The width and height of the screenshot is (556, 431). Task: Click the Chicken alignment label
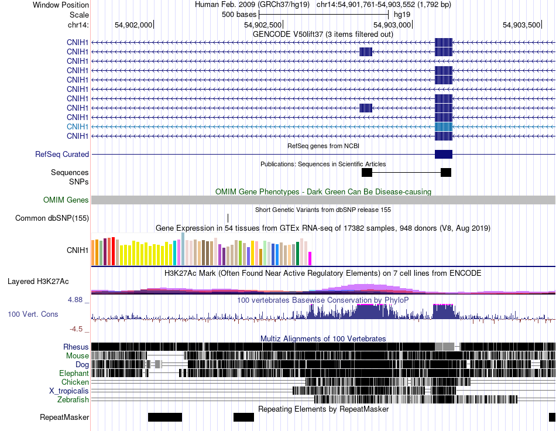click(75, 382)
